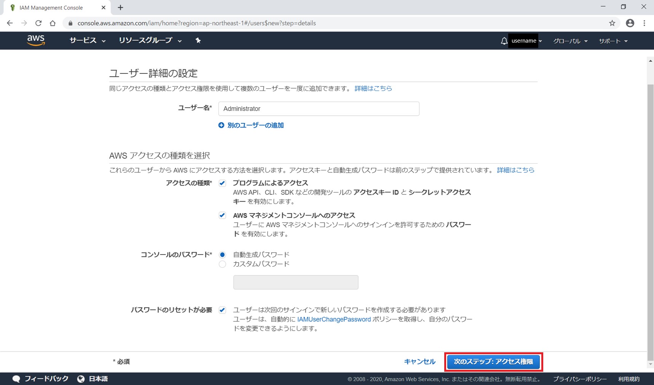Click the page vertical scrollbar
The height and width of the screenshot is (385, 654).
(x=650, y=222)
